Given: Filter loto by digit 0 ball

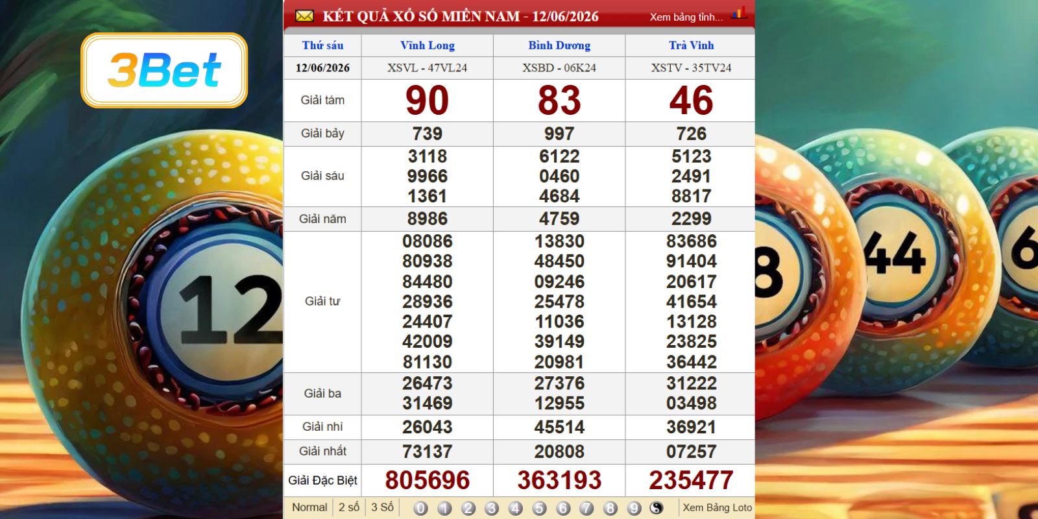Looking at the screenshot, I should [420, 508].
